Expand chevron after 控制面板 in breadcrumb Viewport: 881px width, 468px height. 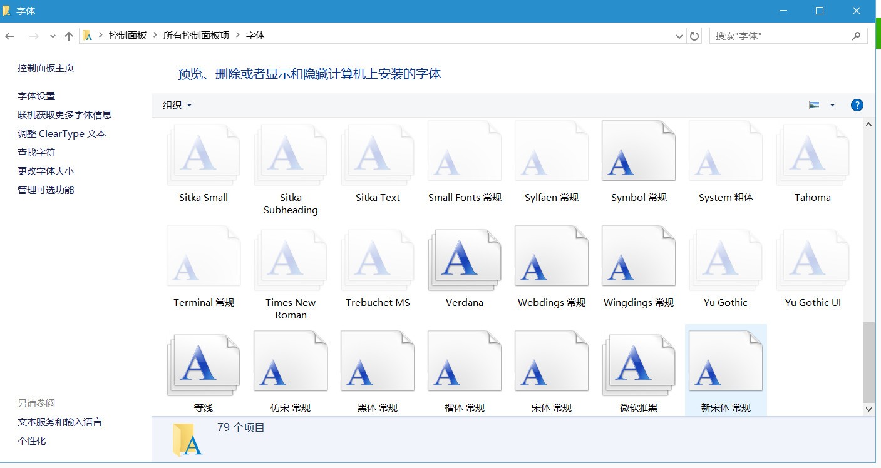pyautogui.click(x=155, y=36)
